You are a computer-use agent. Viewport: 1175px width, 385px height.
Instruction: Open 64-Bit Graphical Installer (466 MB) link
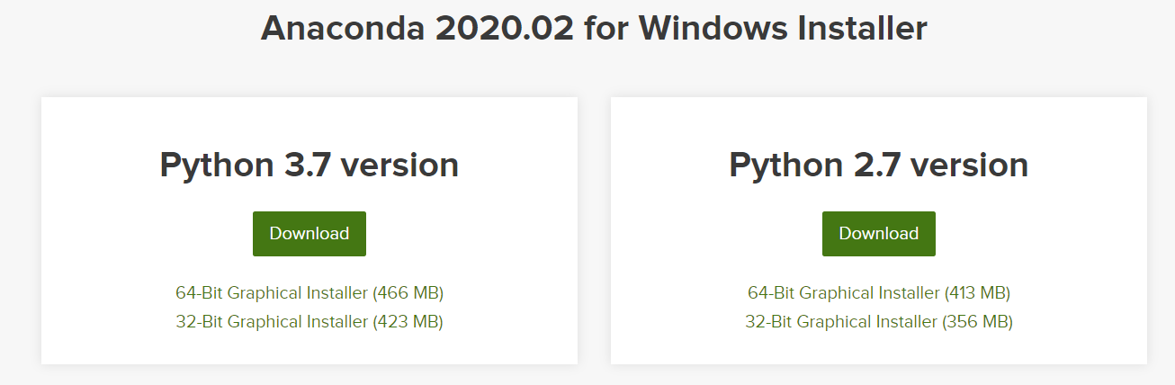tap(309, 292)
